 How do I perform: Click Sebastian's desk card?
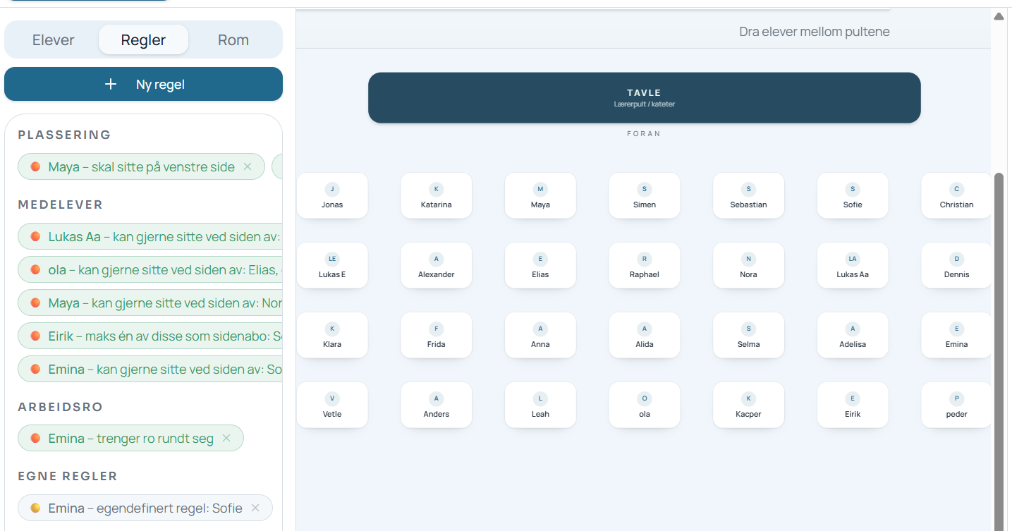pyautogui.click(x=749, y=196)
